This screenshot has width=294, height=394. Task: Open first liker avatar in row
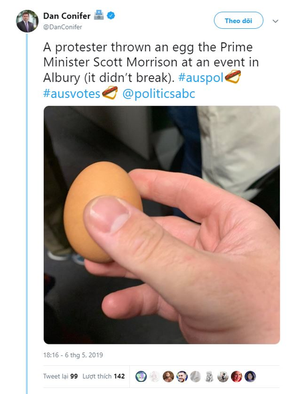point(141,376)
